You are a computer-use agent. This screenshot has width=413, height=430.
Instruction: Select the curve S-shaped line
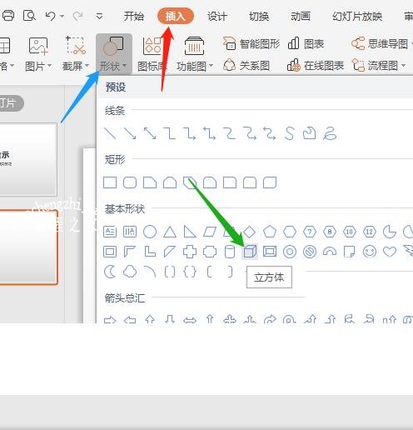(290, 133)
